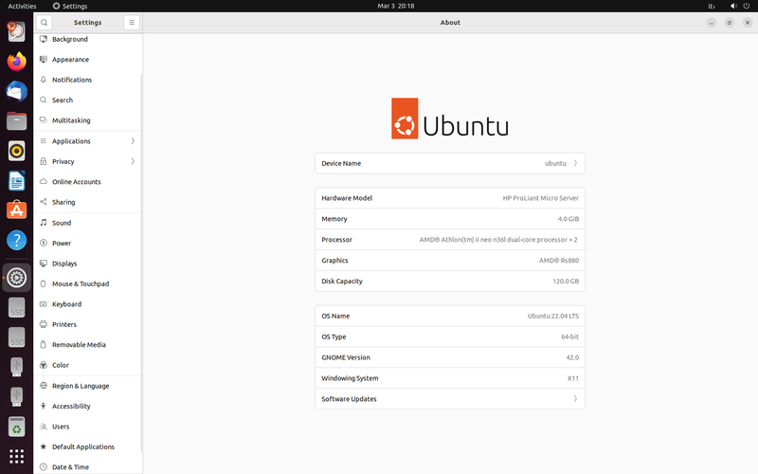Open the volume indicator in top bar
The image size is (758, 474).
(x=733, y=6)
